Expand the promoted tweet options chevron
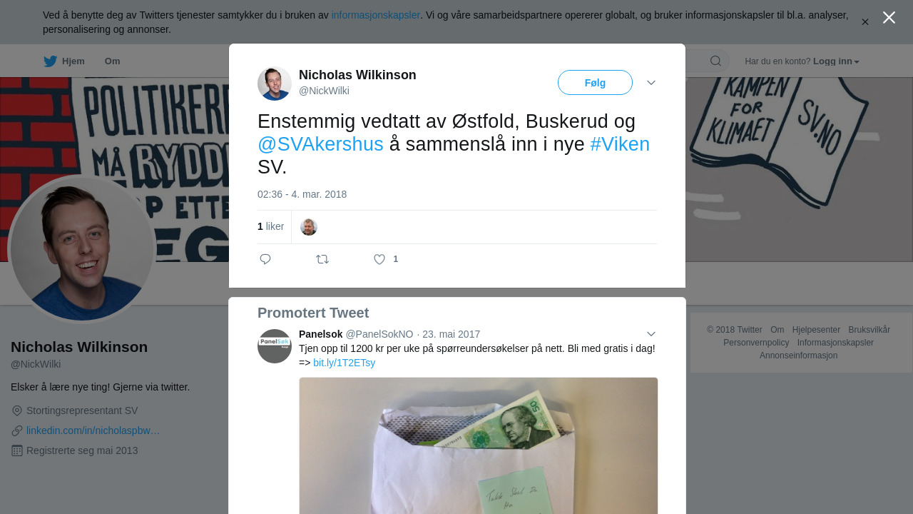The image size is (913, 514). tap(651, 334)
